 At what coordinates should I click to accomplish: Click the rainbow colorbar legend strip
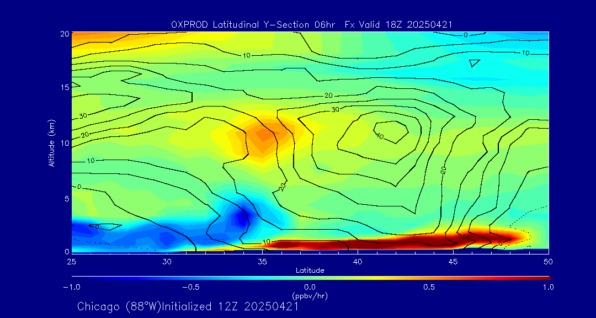tap(311, 278)
